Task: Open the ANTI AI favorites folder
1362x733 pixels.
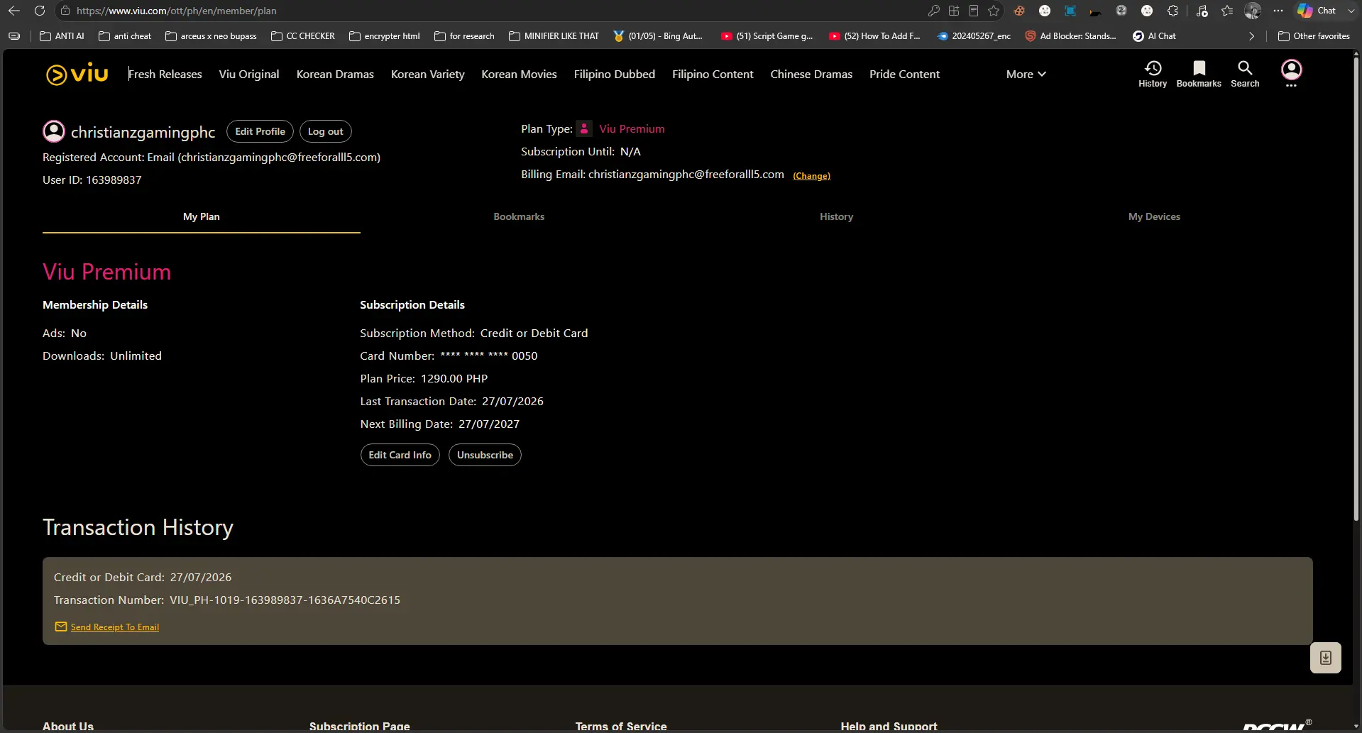Action: 62,36
